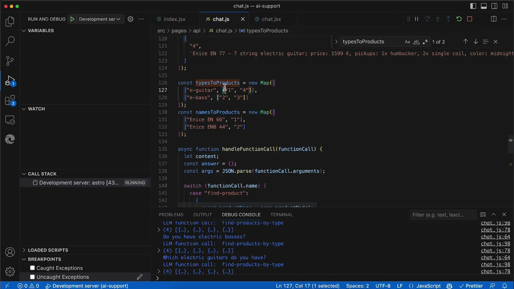
Task: Restart the debug session
Action: pyautogui.click(x=459, y=19)
